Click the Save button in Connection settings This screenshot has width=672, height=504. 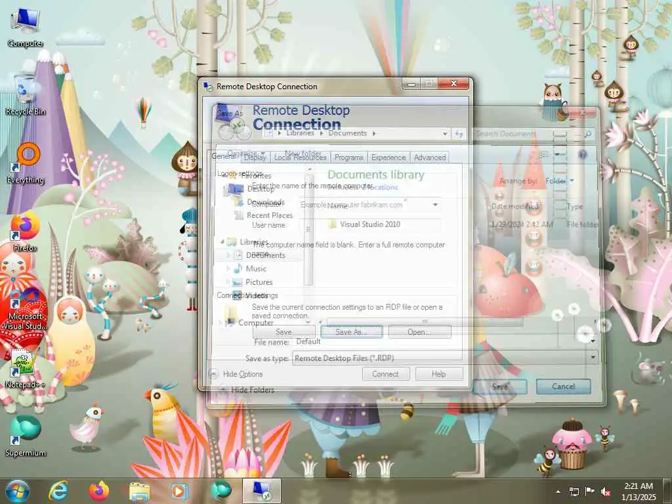(x=283, y=332)
